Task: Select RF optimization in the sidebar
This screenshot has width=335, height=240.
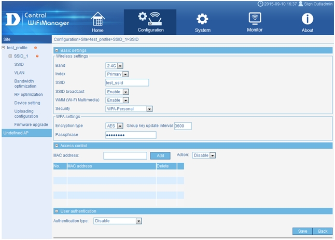Action: [29, 94]
